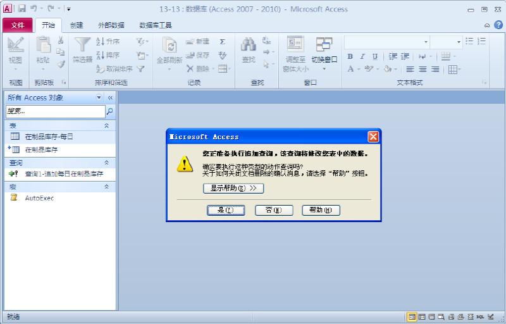Click New record (新建)

[x=197, y=41]
